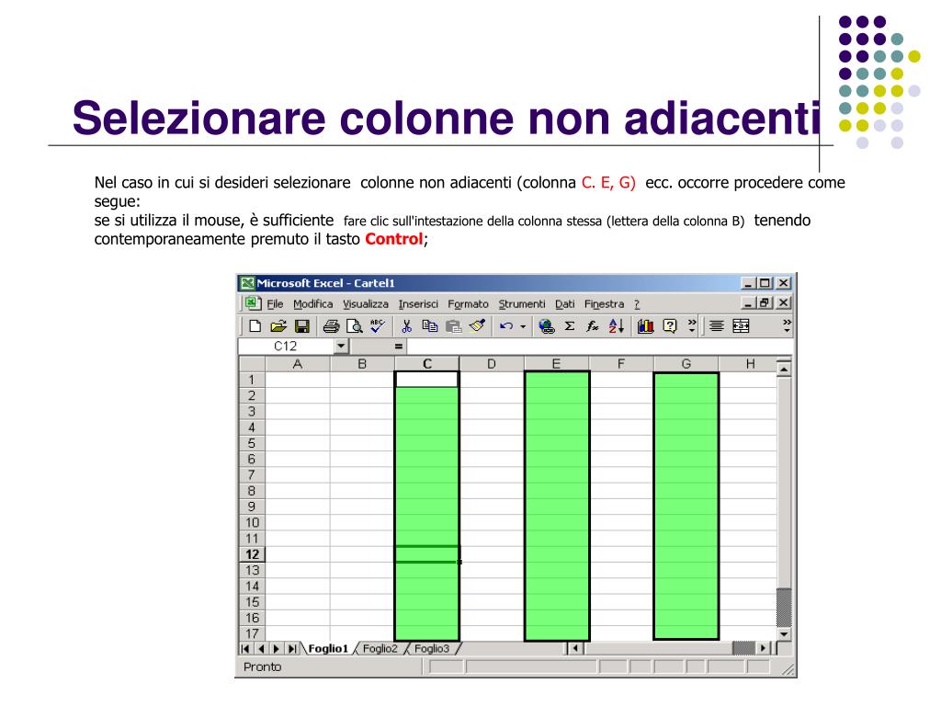Expand more Standard toolbar buttons chevron
The height and width of the screenshot is (706, 941).
coord(692,326)
